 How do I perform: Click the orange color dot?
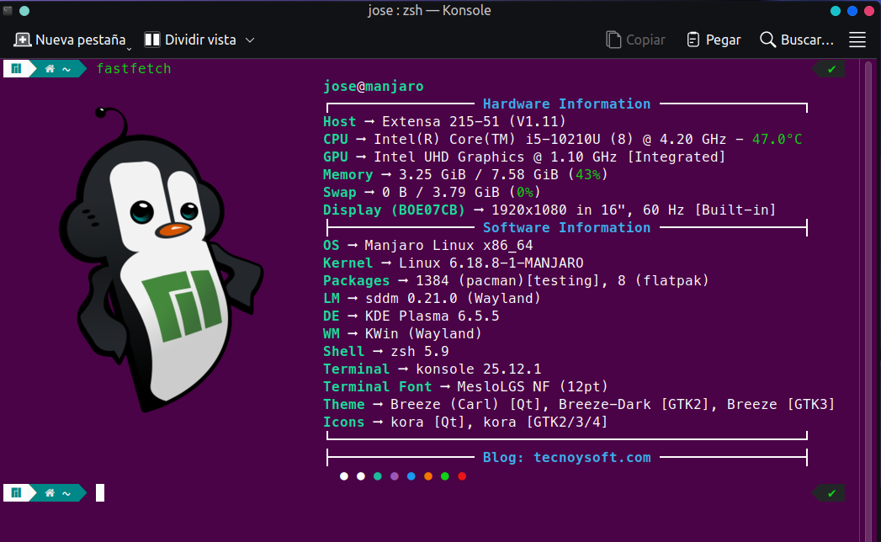coord(428,476)
